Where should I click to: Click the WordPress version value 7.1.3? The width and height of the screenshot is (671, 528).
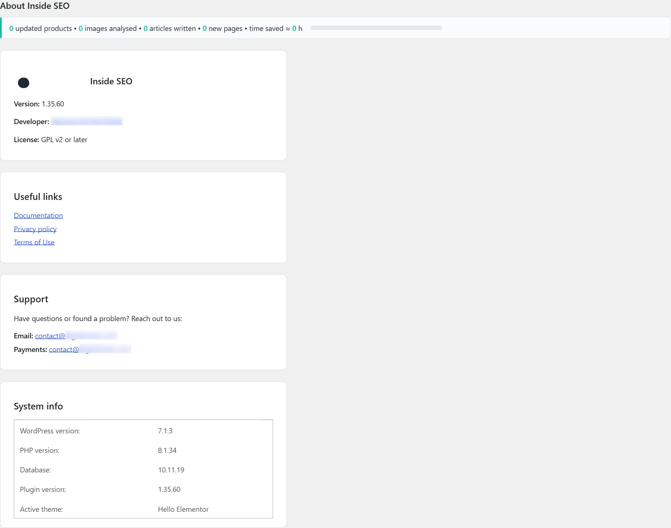point(165,431)
